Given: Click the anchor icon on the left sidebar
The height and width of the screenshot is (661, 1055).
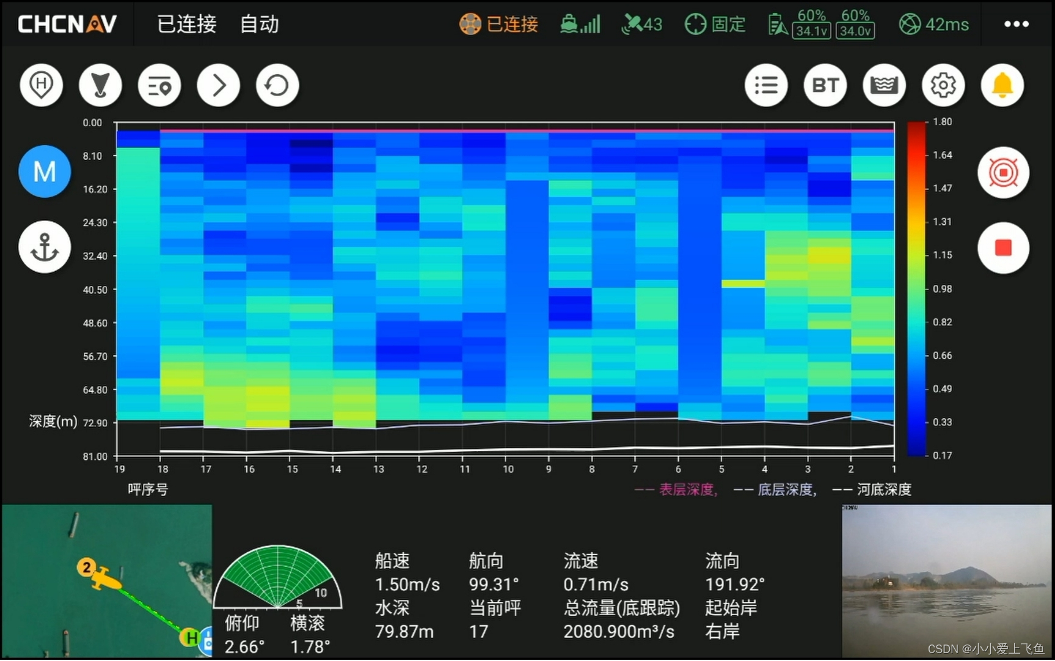Looking at the screenshot, I should pos(45,247).
